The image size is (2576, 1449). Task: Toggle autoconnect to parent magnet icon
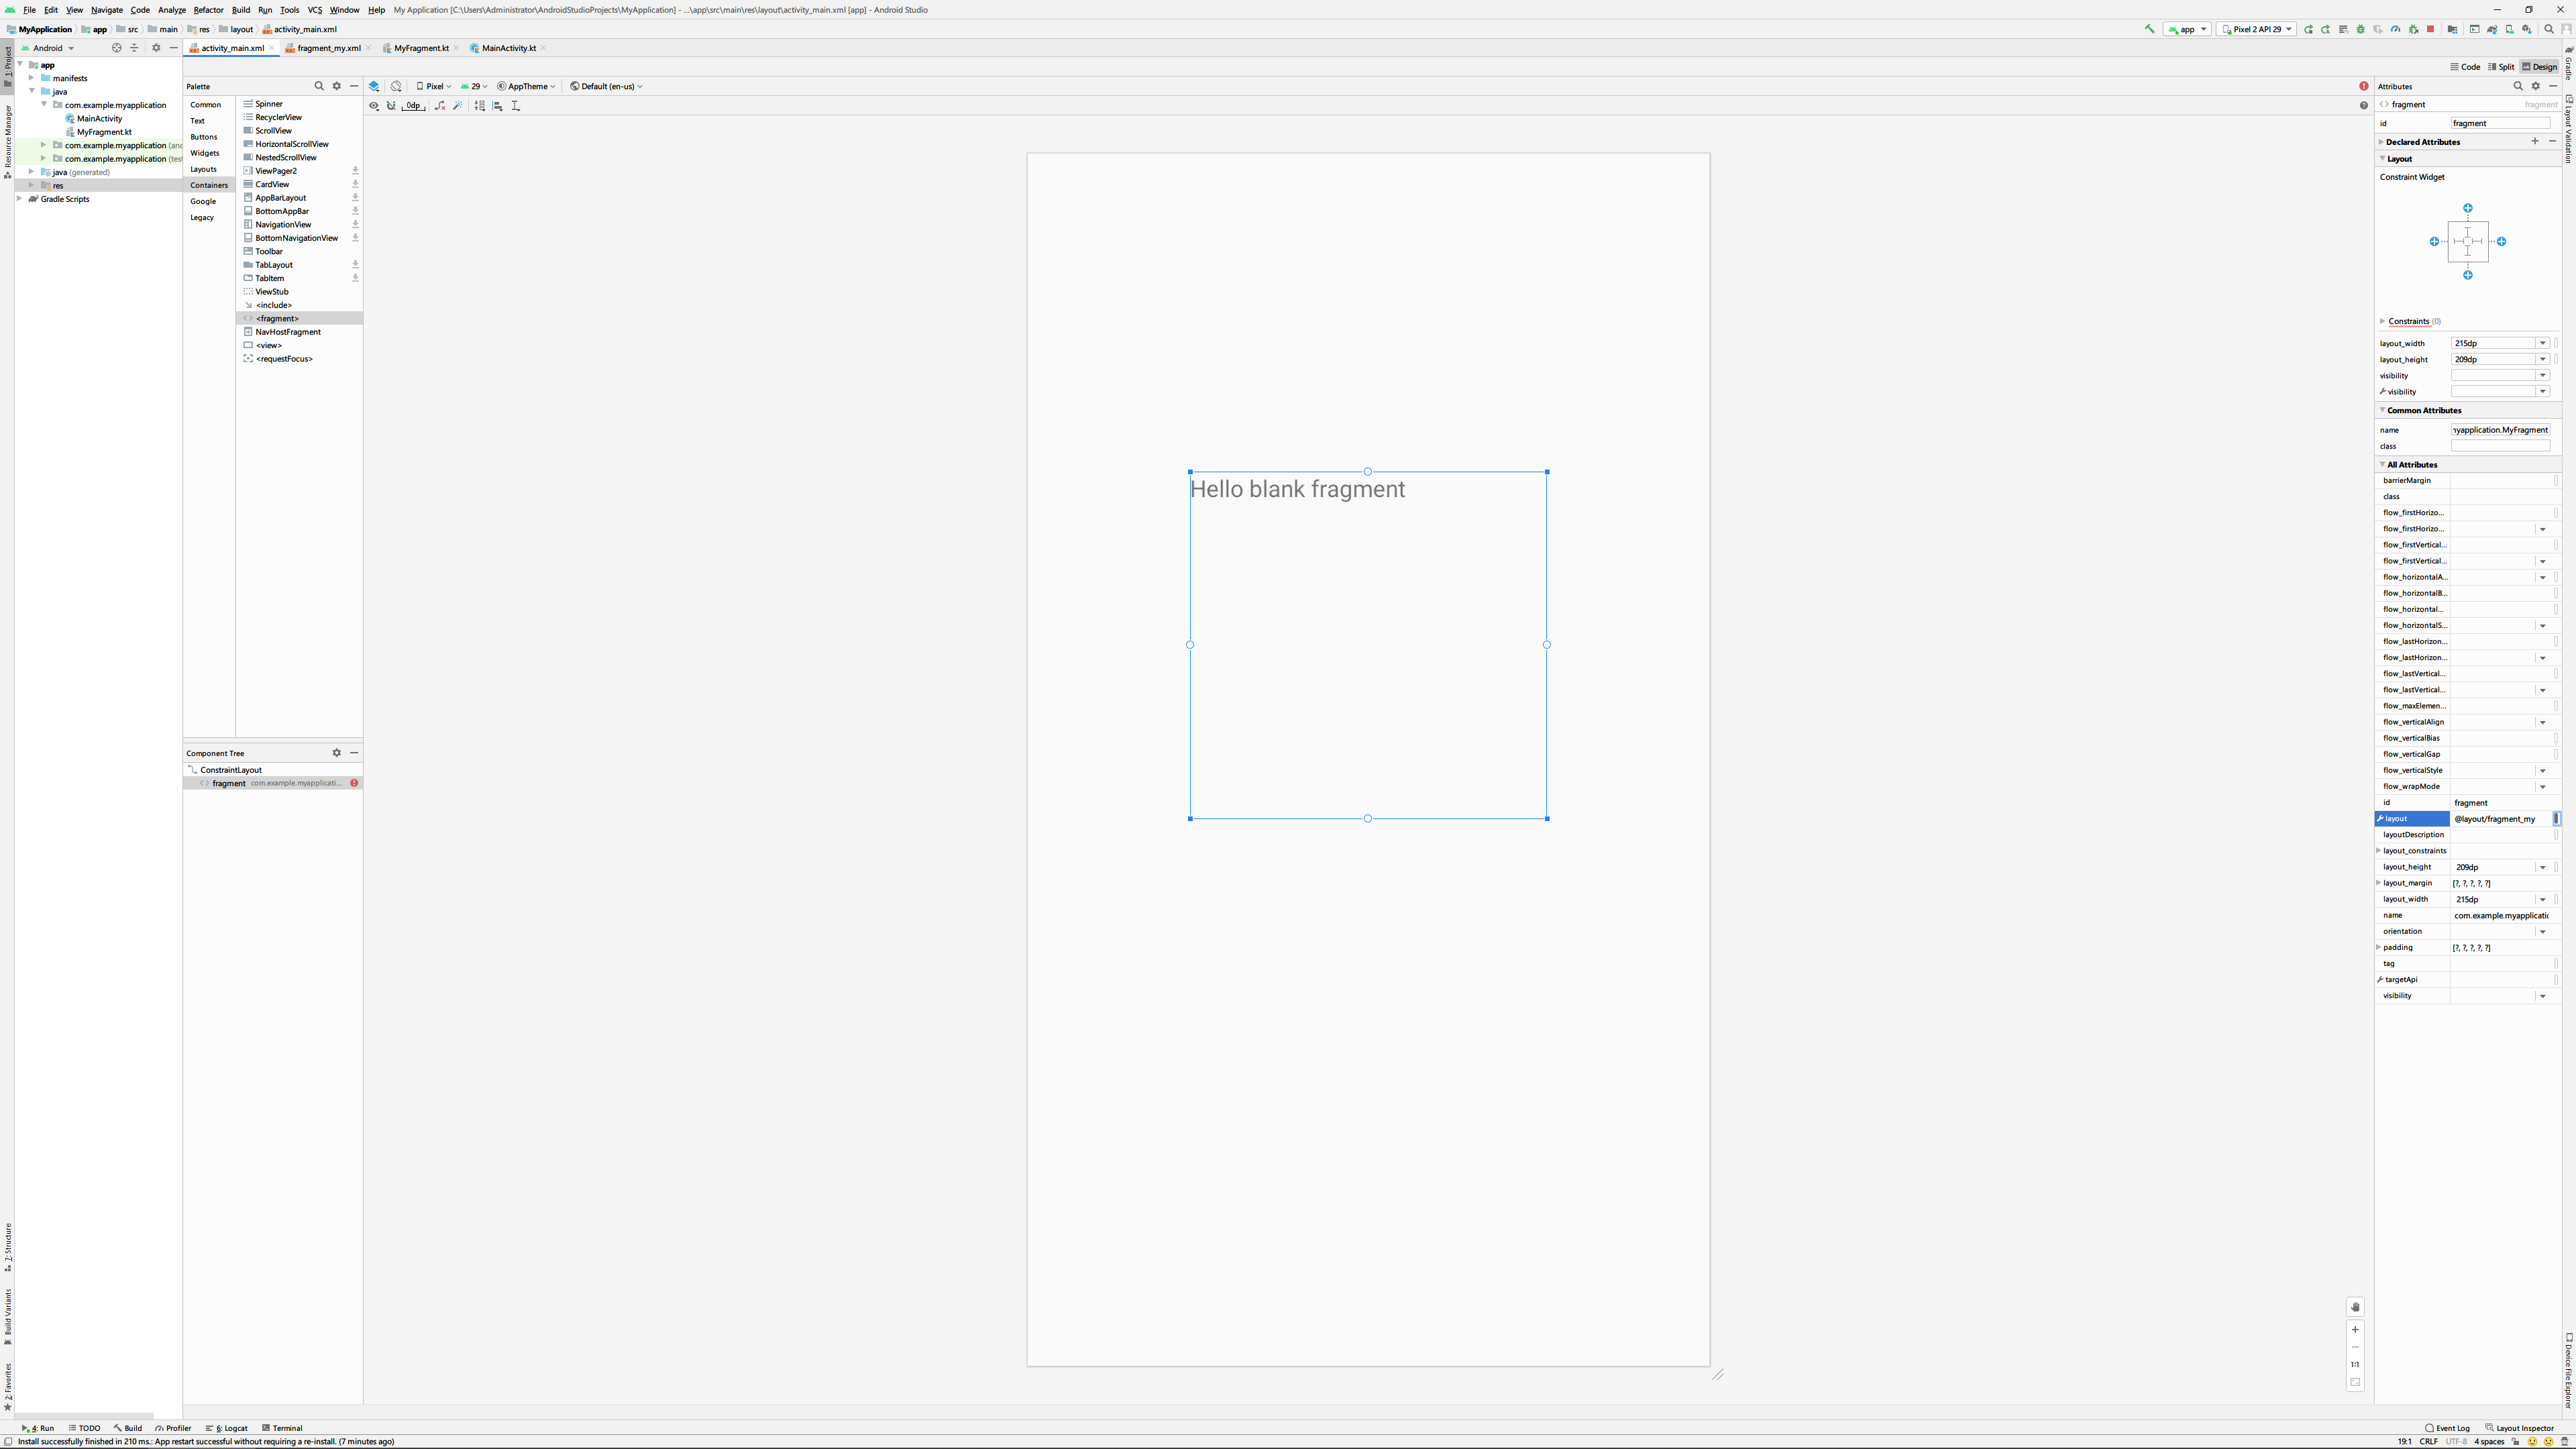click(391, 106)
